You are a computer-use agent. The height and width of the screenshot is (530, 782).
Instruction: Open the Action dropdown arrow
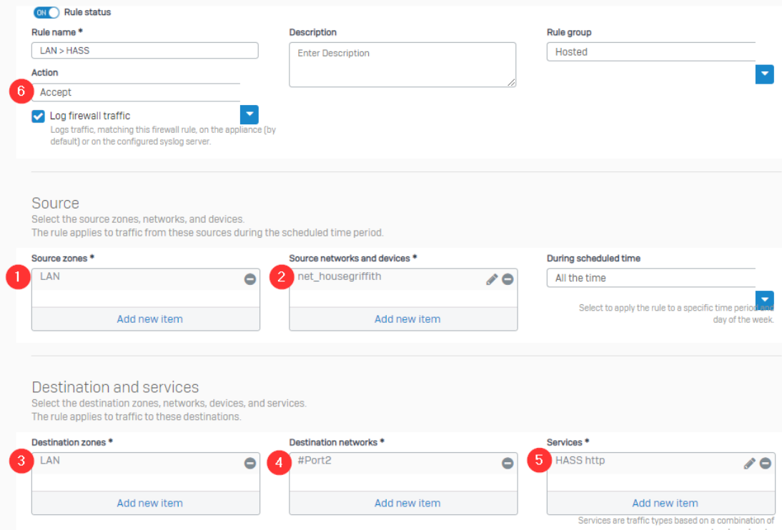pos(249,114)
